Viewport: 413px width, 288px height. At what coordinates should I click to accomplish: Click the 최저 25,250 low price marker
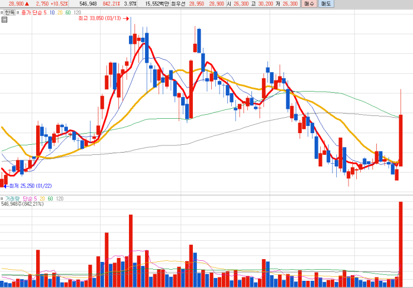31,186
